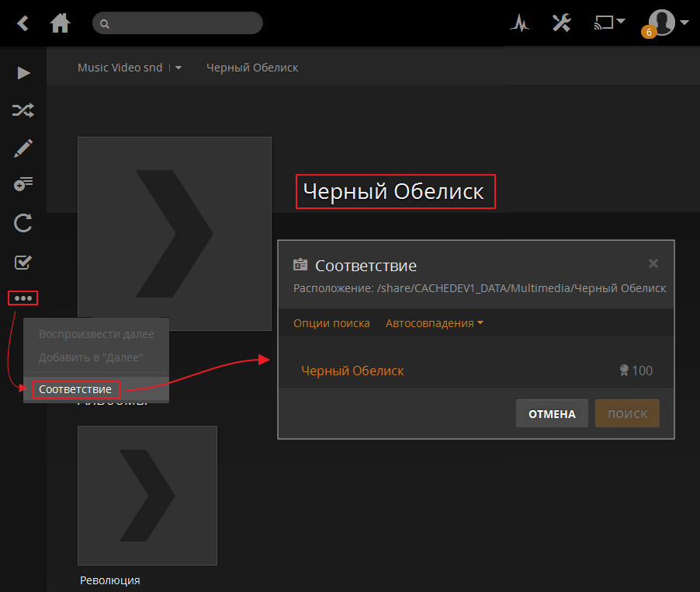Select Воспроизвести далее menu entry

(96, 334)
